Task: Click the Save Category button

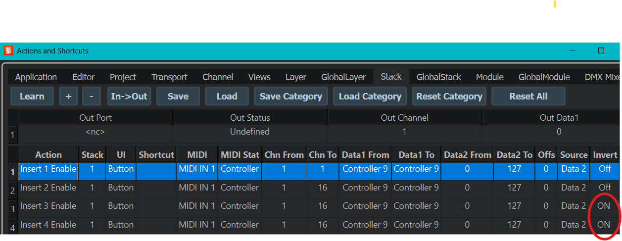Action: [x=291, y=96]
